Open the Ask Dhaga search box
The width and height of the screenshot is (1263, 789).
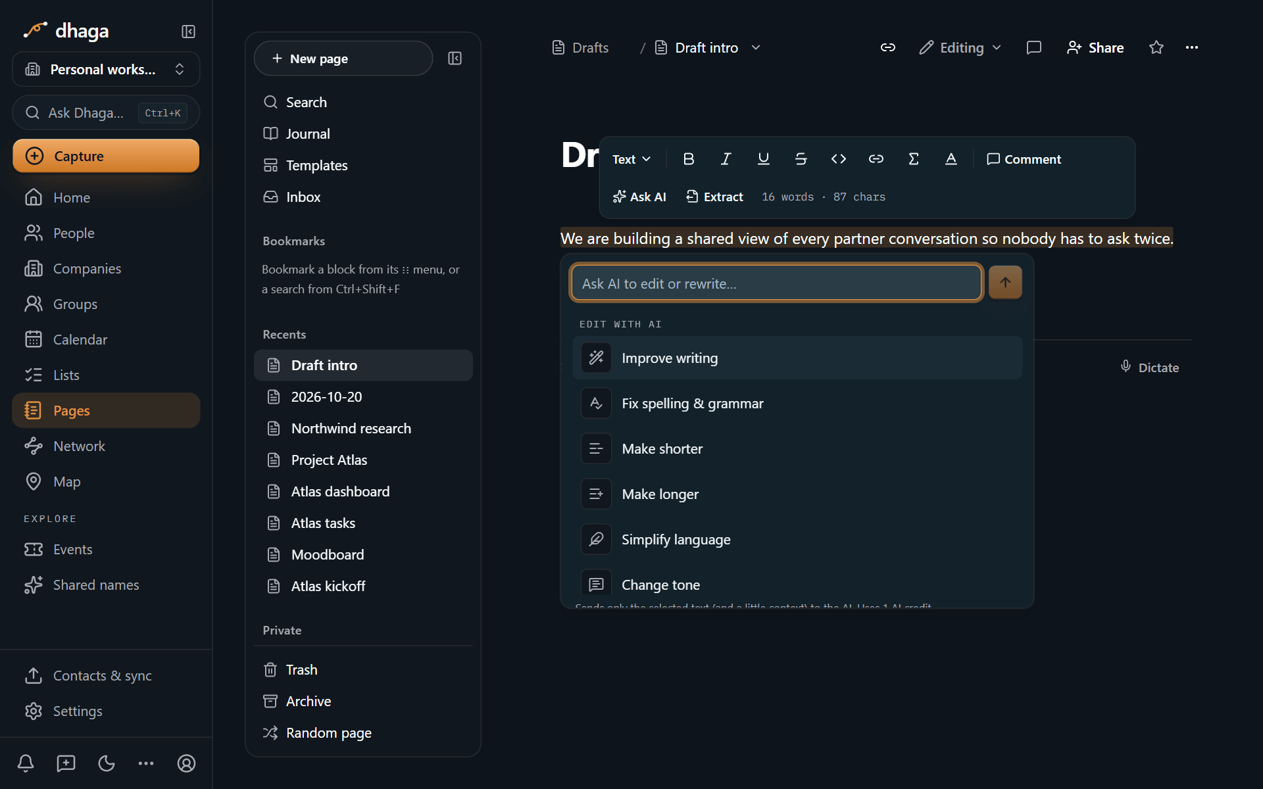click(106, 112)
